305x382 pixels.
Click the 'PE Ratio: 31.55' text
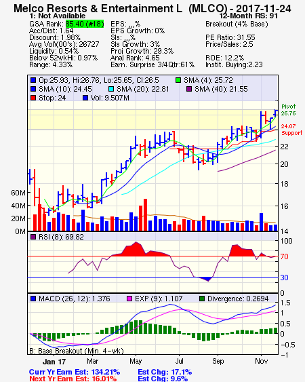coord(230,37)
